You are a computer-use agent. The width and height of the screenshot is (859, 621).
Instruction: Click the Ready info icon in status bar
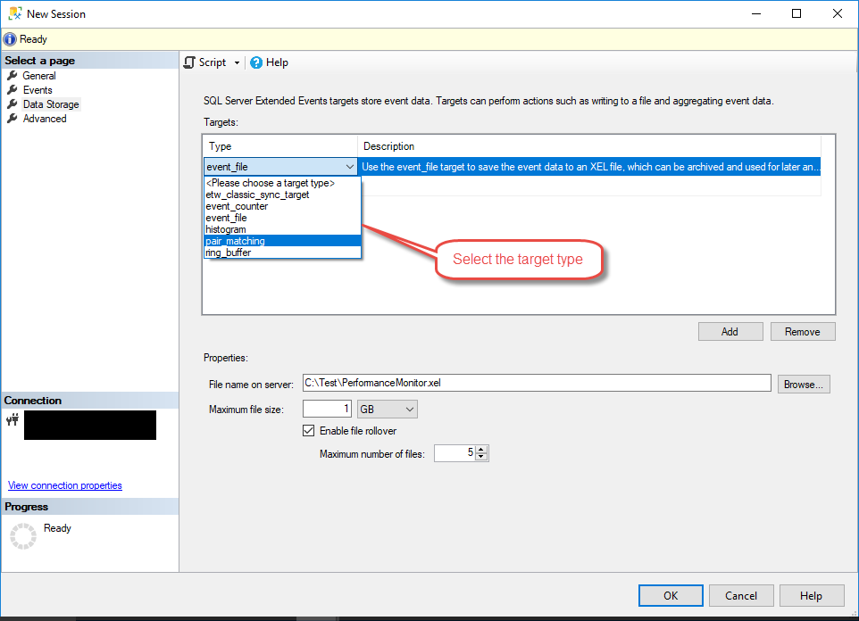click(x=9, y=38)
